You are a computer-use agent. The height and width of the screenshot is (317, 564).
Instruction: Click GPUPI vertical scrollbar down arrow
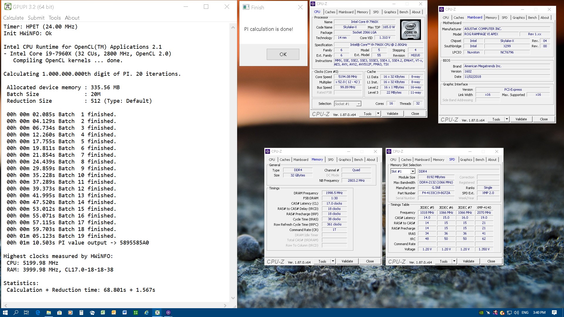(233, 298)
